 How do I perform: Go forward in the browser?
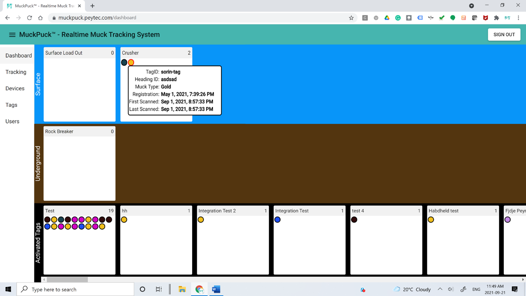[18, 18]
